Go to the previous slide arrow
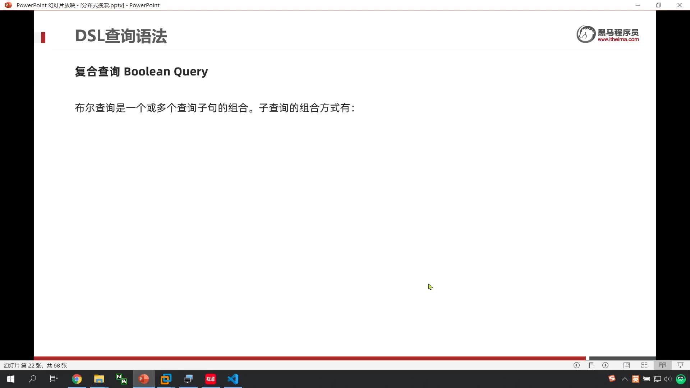 [576, 365]
